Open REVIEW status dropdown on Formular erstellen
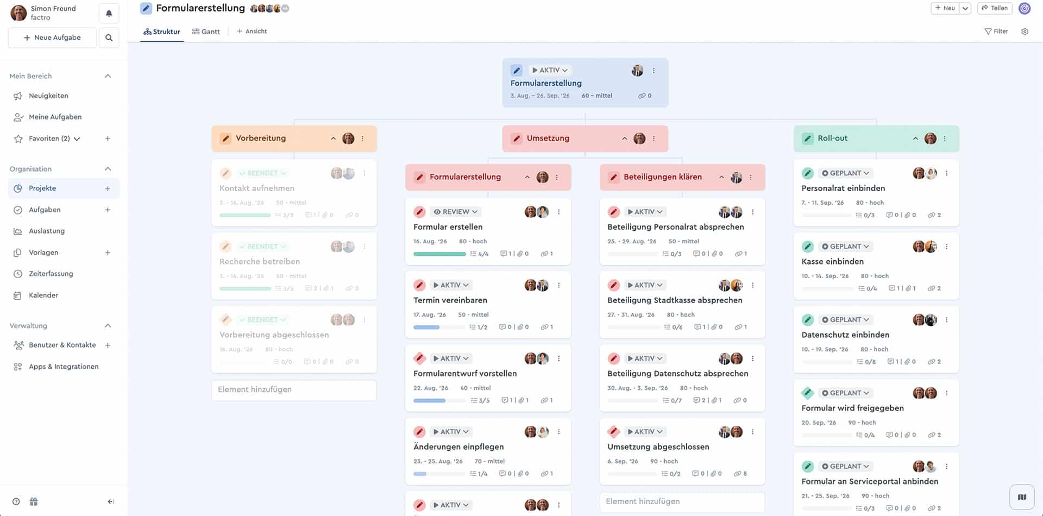 coord(456,212)
